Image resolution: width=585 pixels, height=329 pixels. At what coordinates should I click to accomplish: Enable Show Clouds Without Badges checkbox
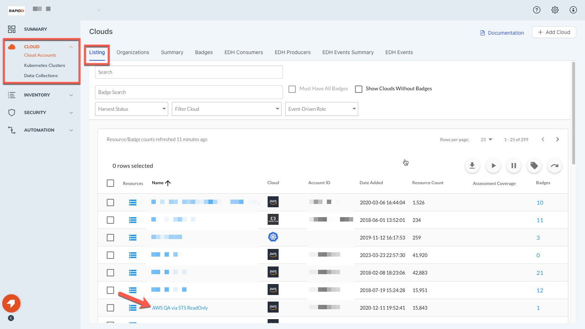point(359,89)
